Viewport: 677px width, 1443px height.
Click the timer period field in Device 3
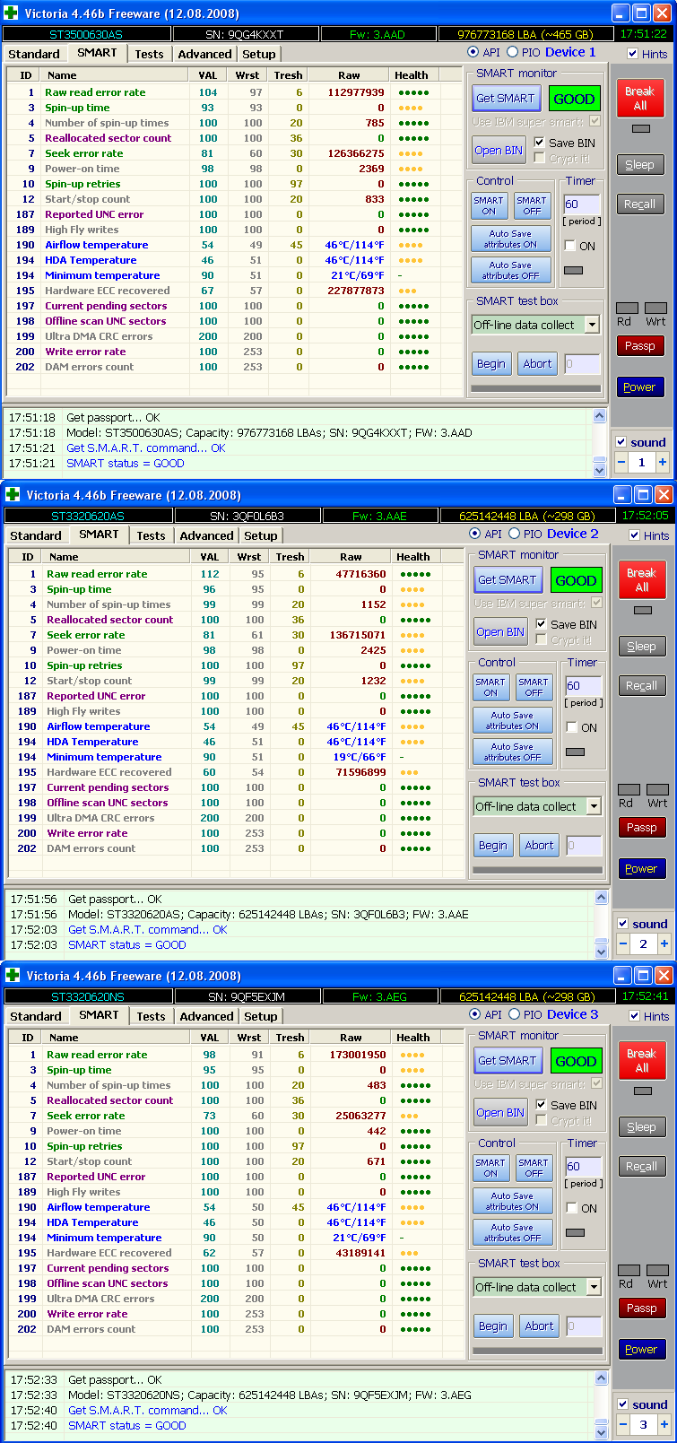[583, 1167]
